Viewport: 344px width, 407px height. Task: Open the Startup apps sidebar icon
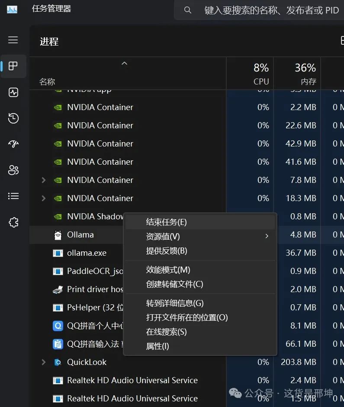pos(13,144)
